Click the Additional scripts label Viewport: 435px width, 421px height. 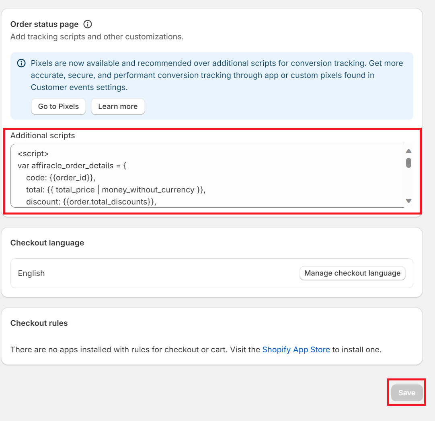43,135
